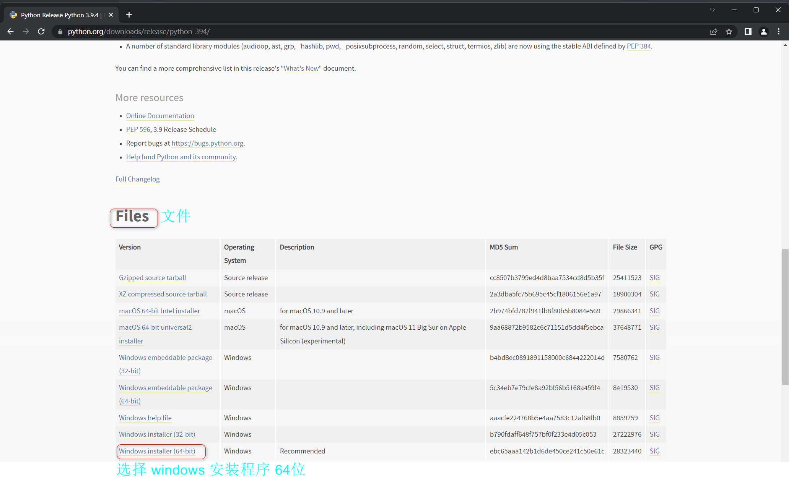Open the PEP 596 link
Viewport: 789px width, 489px height.
[138, 130]
